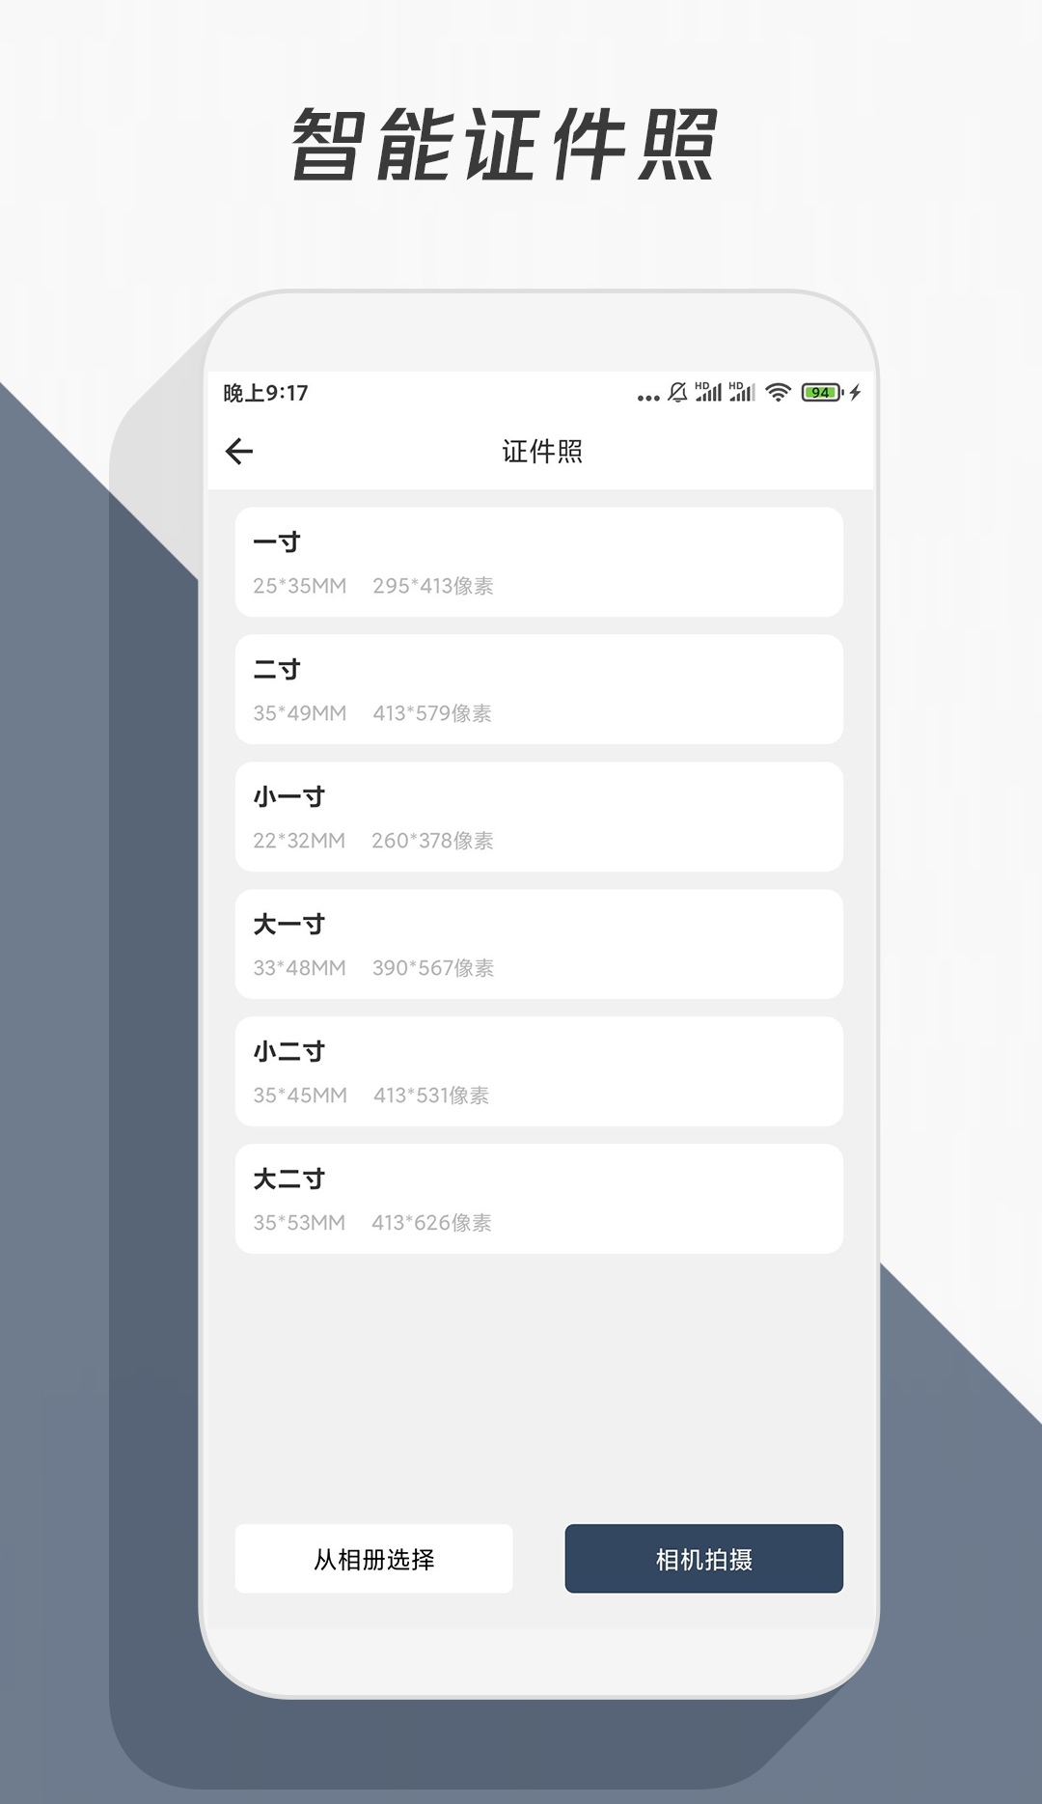Screen dimensions: 1042x1804
Task: Tap the 295*413像素 dimension text
Action: tap(433, 586)
